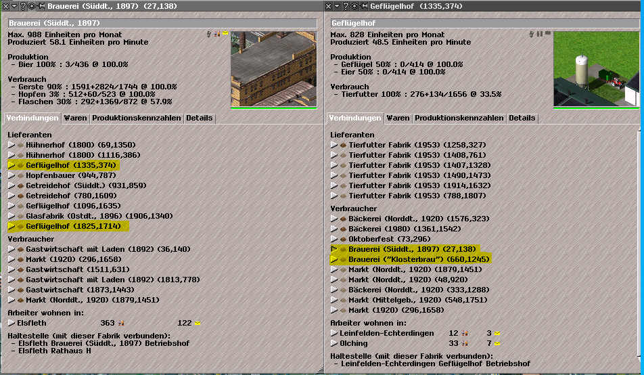Switch to Waren tab in Brauerei window

(75, 118)
